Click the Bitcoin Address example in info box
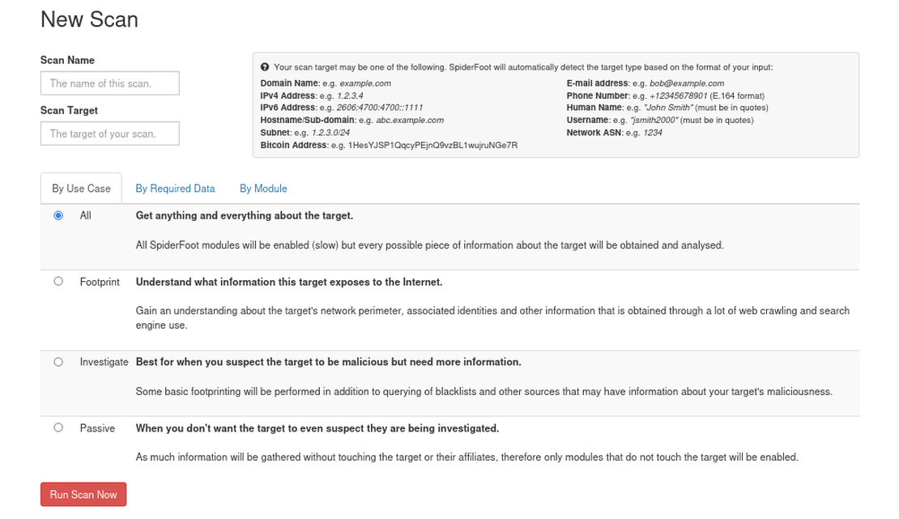Viewport: 899px width, 519px height. [389, 145]
